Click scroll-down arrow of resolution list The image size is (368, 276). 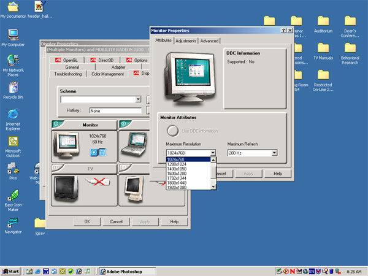coord(213,187)
